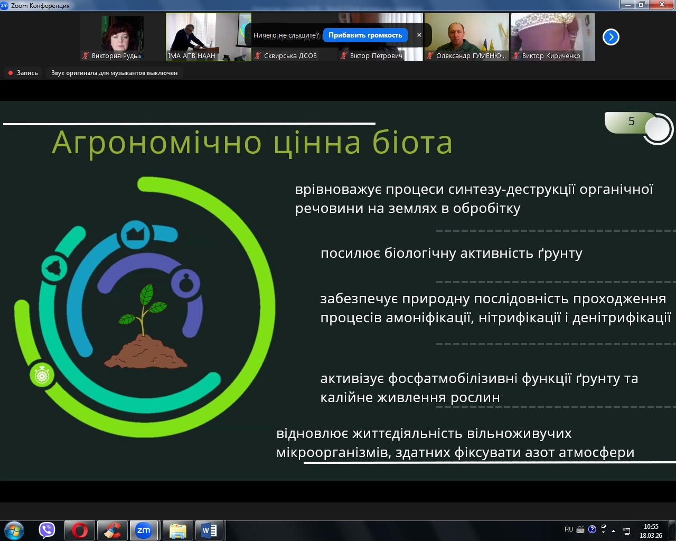Image resolution: width=676 pixels, height=541 pixels.
Task: Expand hidden system tray icons
Action: 613,530
